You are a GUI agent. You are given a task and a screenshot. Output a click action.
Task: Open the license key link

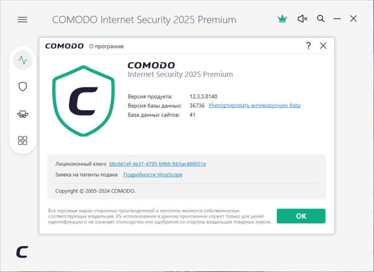pos(157,164)
